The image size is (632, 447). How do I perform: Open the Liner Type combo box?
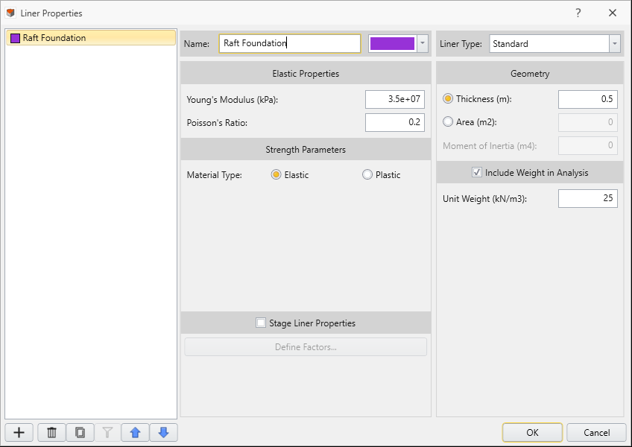click(554, 43)
